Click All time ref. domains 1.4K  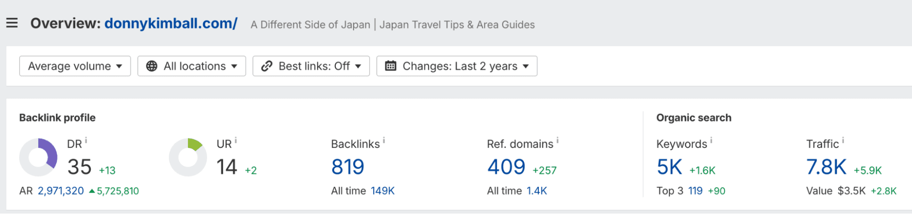point(537,191)
